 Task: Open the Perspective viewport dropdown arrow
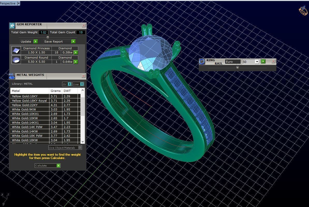tap(19, 3)
